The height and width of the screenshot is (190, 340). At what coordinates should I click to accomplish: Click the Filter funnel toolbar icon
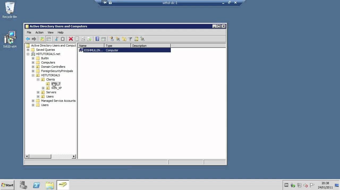[130, 39]
